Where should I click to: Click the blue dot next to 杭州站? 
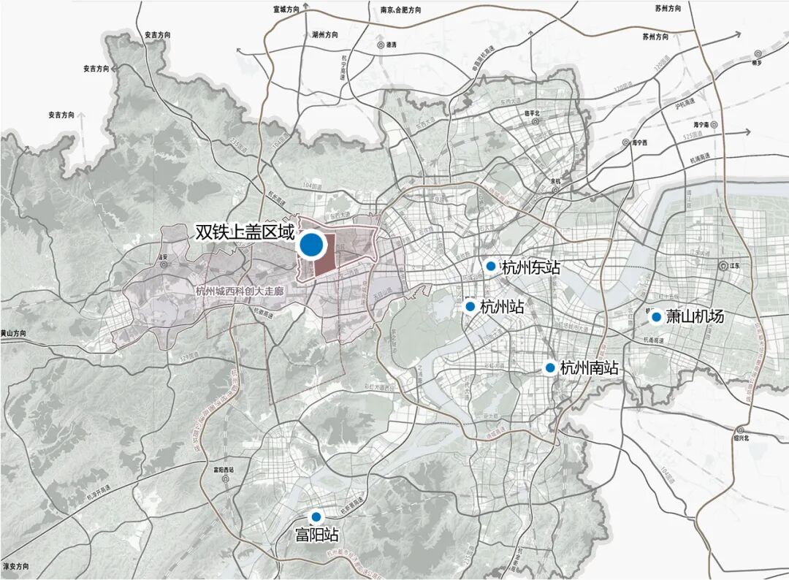(470, 306)
